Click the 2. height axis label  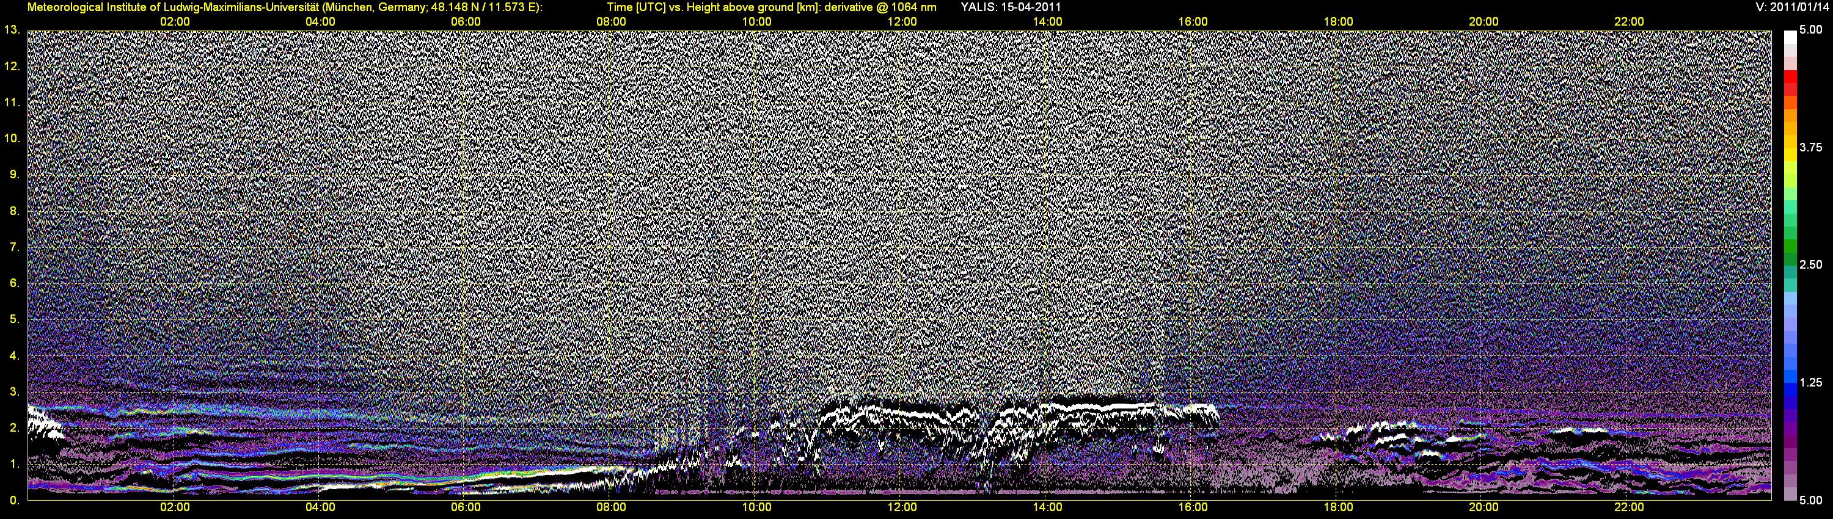(x=14, y=428)
